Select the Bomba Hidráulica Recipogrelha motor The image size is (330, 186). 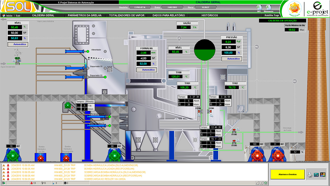(x=66, y=158)
